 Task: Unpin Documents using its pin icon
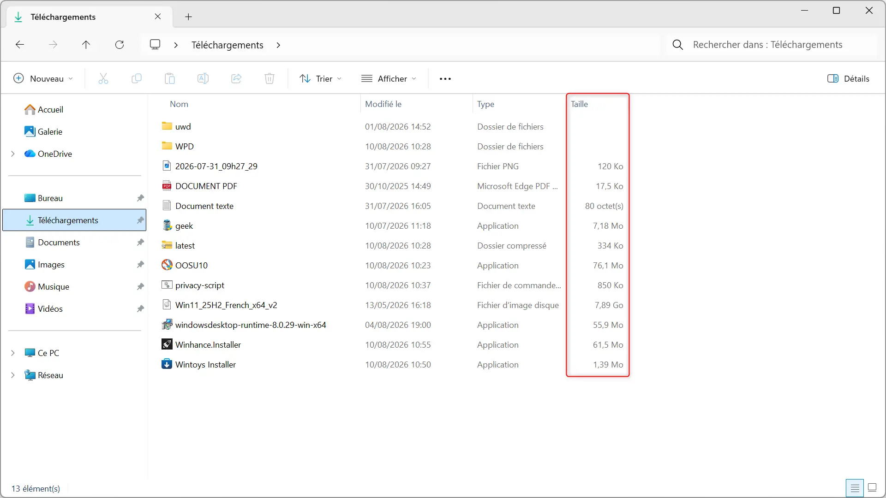(x=140, y=242)
